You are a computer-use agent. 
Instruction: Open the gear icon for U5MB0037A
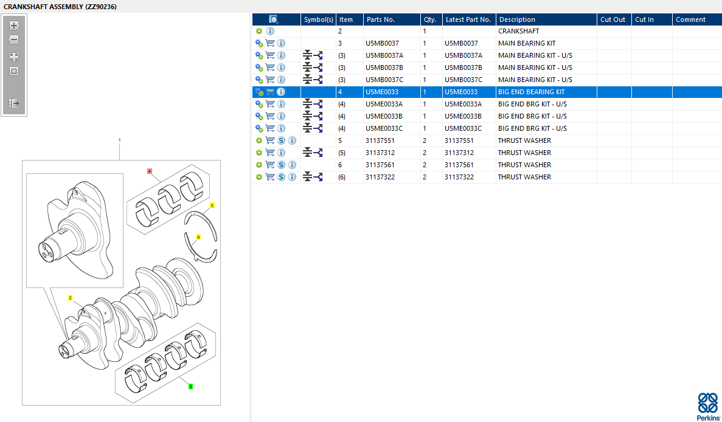[x=259, y=56]
